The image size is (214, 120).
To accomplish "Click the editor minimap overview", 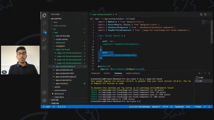I will pyautogui.click(x=206, y=22).
